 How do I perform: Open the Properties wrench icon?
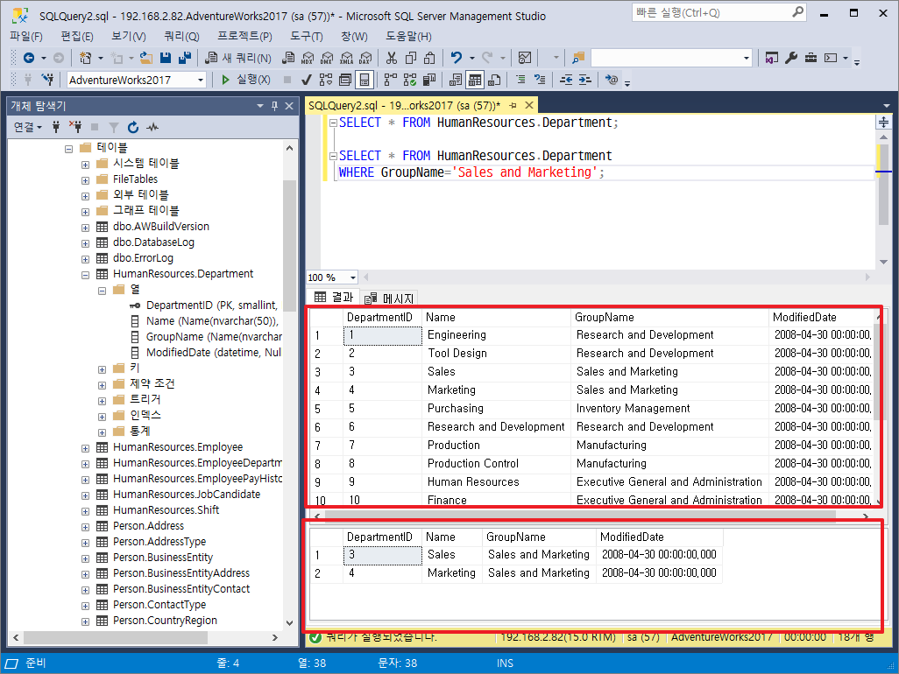[791, 58]
